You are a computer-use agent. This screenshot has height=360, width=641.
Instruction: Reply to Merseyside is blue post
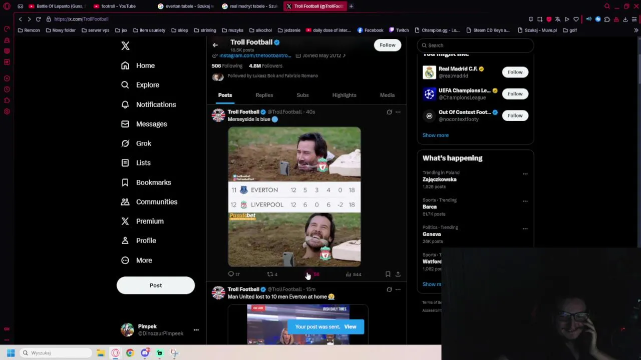click(234, 274)
